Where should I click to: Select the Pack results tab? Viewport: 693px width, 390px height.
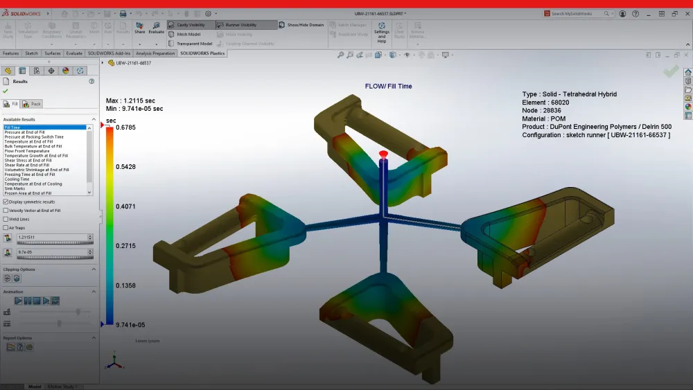[x=31, y=104]
